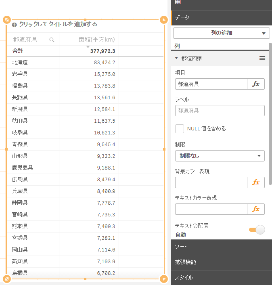Screen dimensions: 272x285
Task: Select the 広島県 cell
Action: pyautogui.click(x=33, y=180)
